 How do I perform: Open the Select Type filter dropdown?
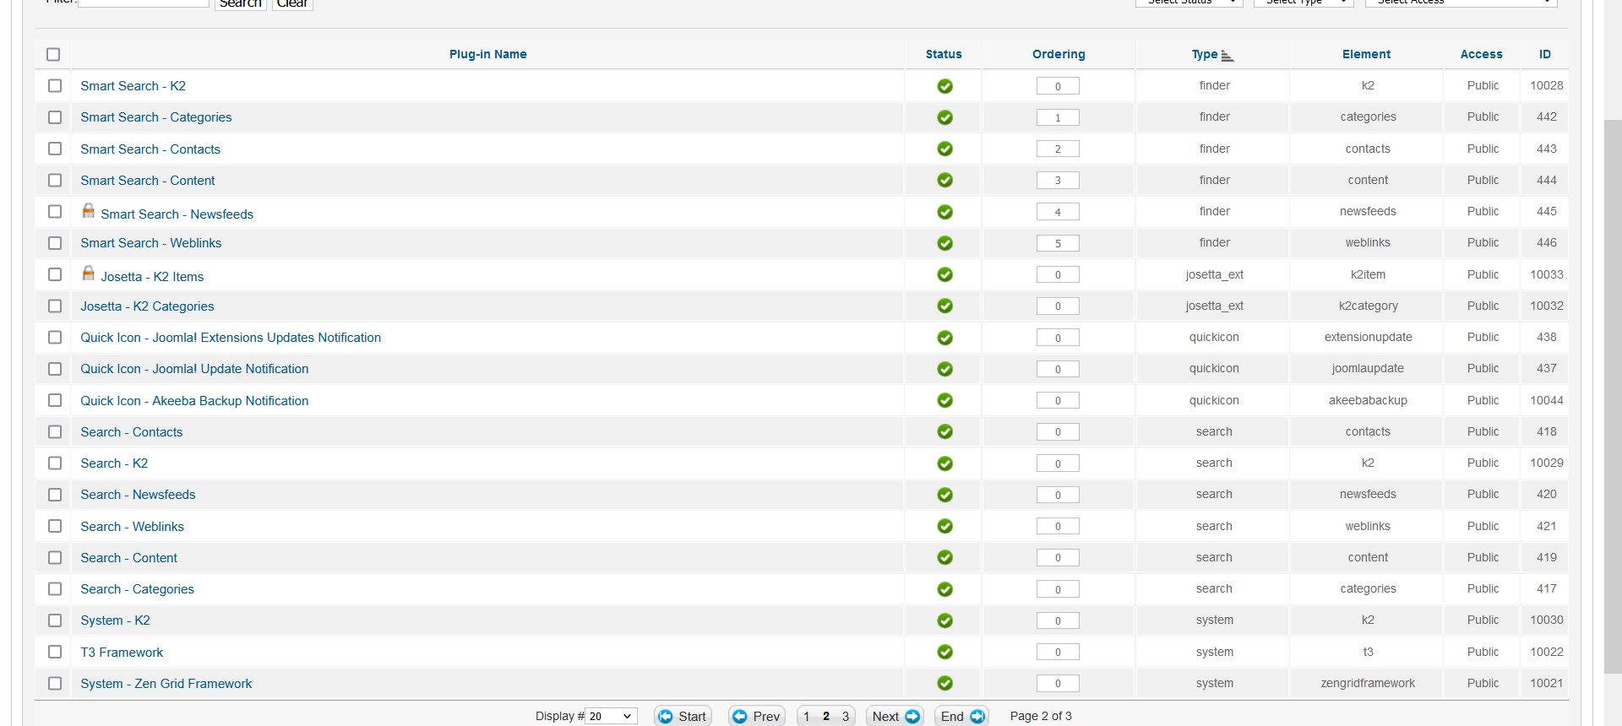[x=1304, y=3]
